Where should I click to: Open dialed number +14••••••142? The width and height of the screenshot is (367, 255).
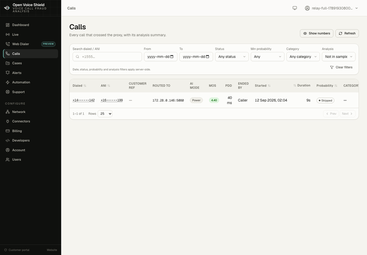(x=84, y=101)
